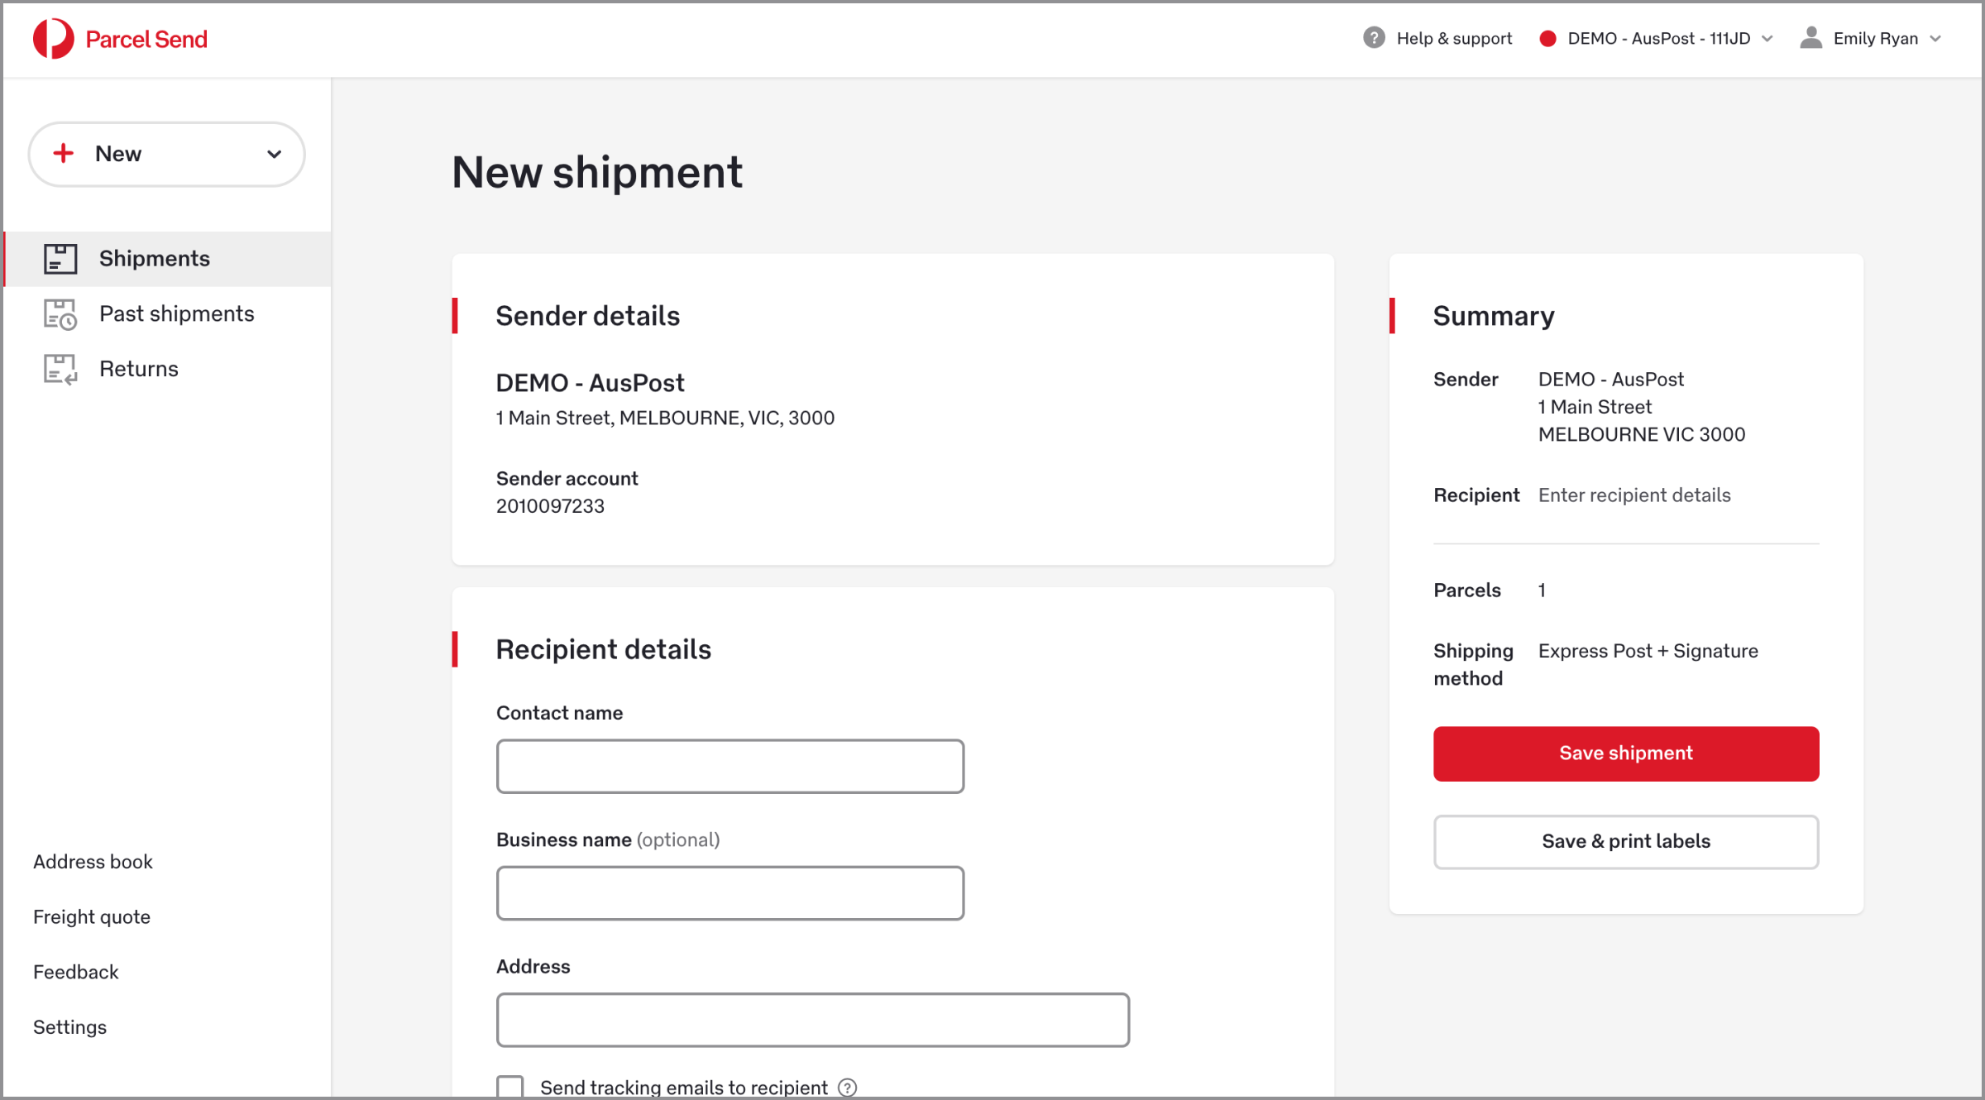Focus the Contact name field

[730, 767]
